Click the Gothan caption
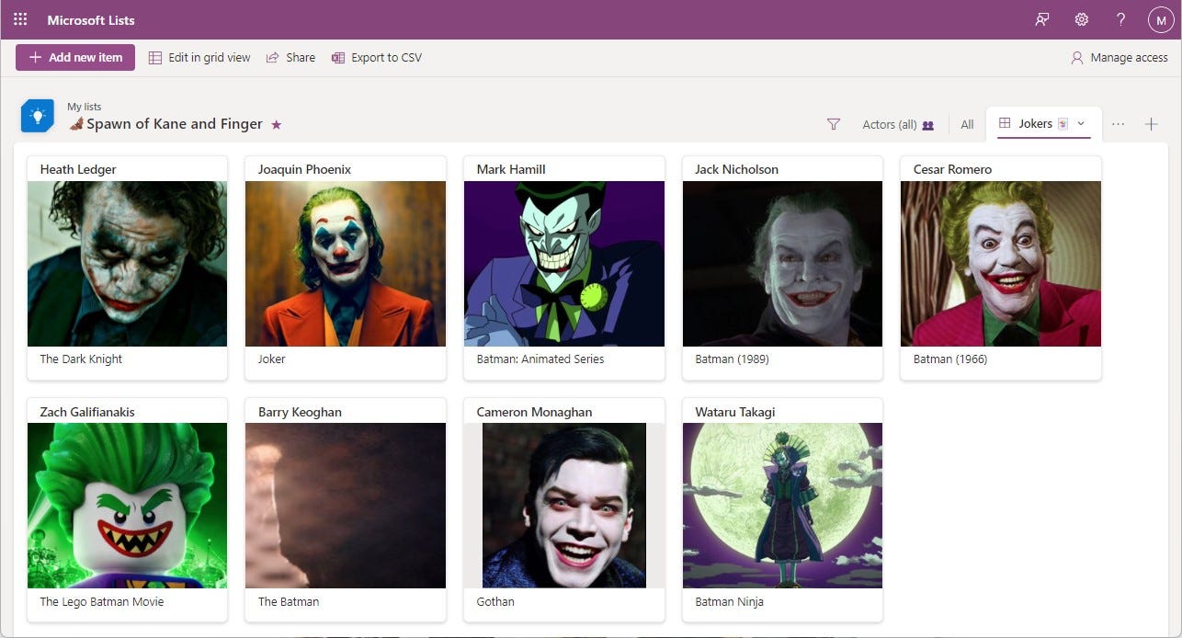This screenshot has height=638, width=1182. pos(495,602)
